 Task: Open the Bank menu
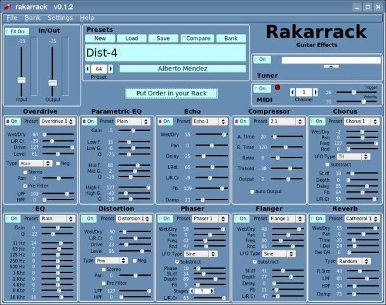tap(32, 18)
